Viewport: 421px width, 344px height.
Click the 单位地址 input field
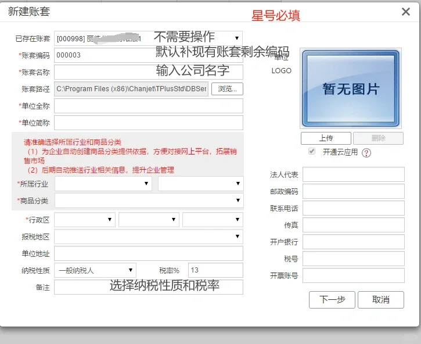[149, 253]
